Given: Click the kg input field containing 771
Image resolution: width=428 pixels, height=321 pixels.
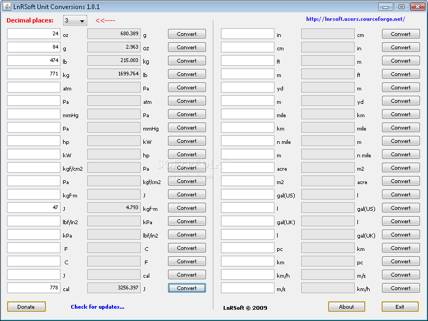Looking at the screenshot, I should [x=34, y=74].
